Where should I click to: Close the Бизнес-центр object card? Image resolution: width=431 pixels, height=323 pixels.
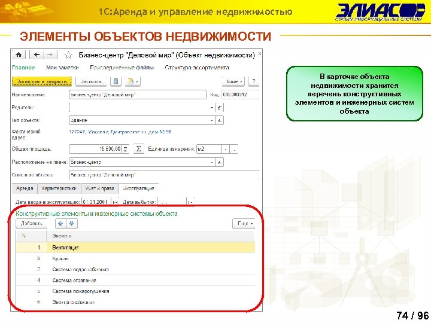tap(259, 54)
